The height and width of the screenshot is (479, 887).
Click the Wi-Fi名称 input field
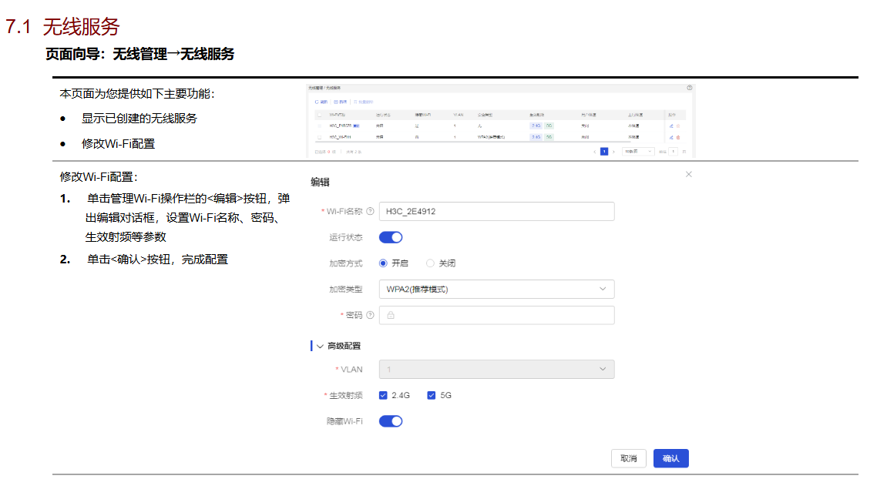point(496,212)
